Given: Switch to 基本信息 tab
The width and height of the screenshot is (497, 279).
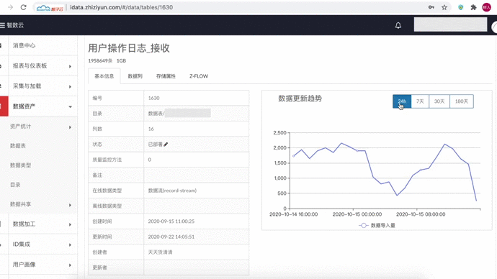Looking at the screenshot, I should [104, 76].
